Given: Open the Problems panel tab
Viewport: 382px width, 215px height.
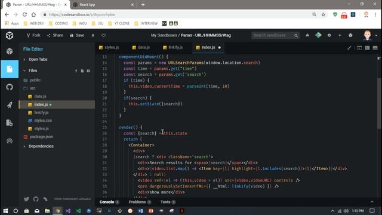Looking at the screenshot, I should pyautogui.click(x=140, y=202).
